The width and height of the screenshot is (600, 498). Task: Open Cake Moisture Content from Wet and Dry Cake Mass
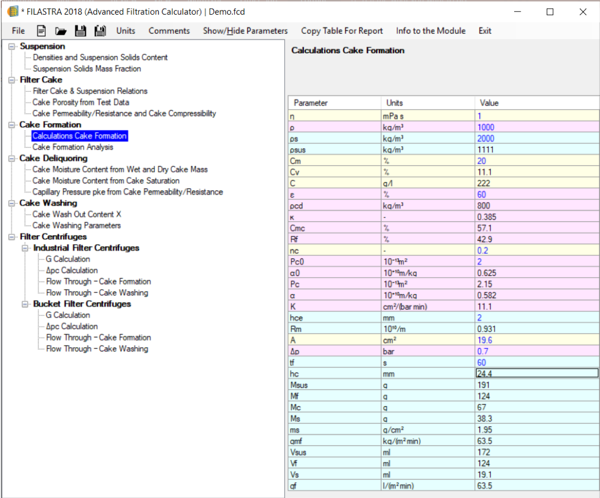click(x=120, y=169)
